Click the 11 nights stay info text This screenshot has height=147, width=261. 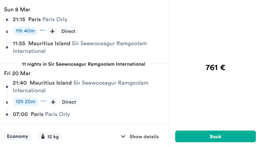(84, 64)
